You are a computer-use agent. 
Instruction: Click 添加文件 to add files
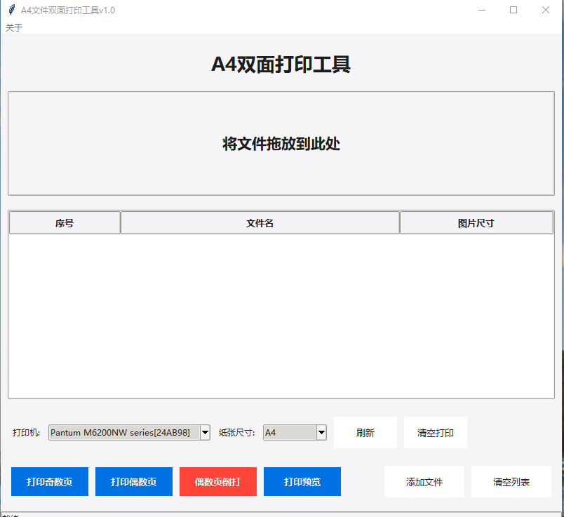point(424,481)
